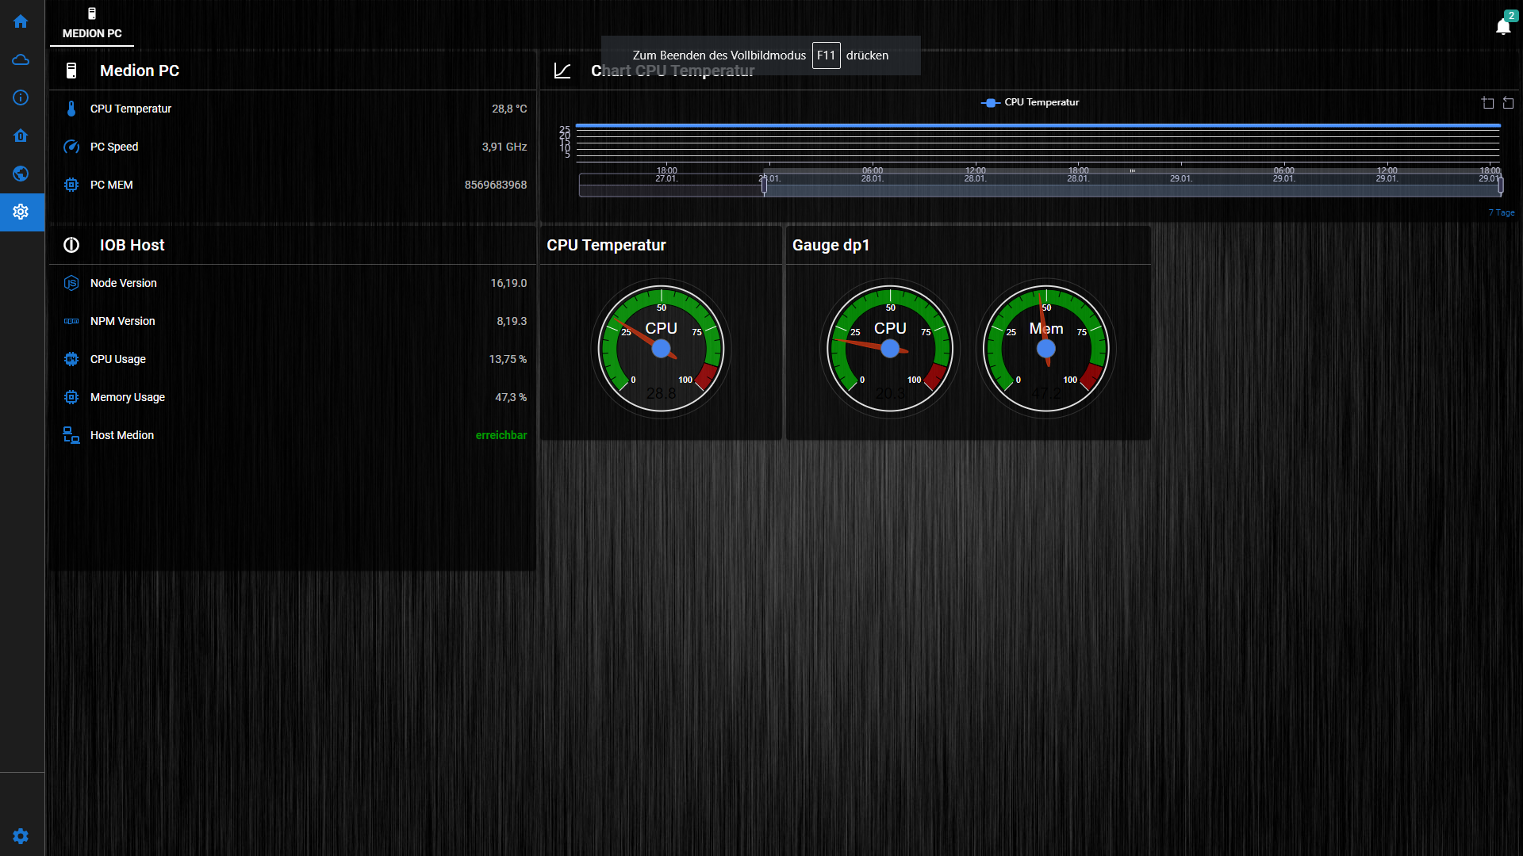Open the house rooms sidebar icon
Viewport: 1523px width, 856px height.
21,136
